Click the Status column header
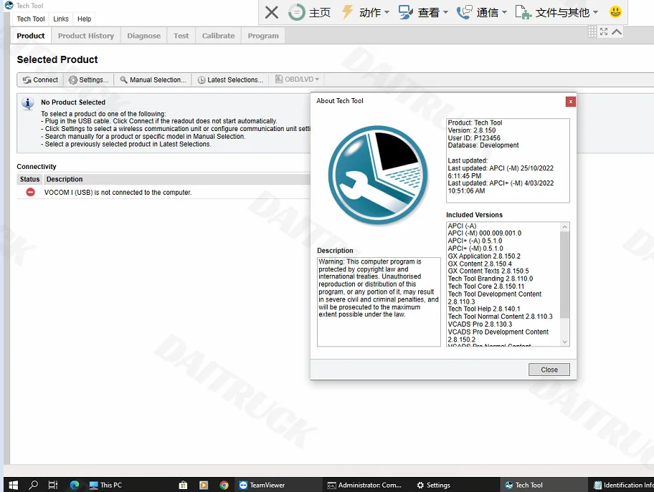This screenshot has height=492, width=654. (29, 179)
